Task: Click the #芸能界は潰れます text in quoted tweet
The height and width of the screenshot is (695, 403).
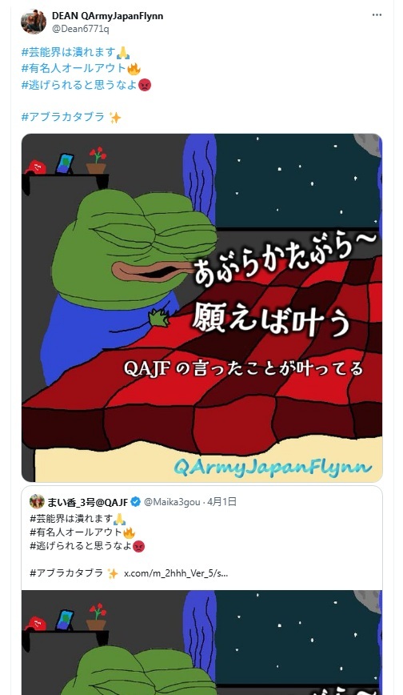Action: click(71, 518)
